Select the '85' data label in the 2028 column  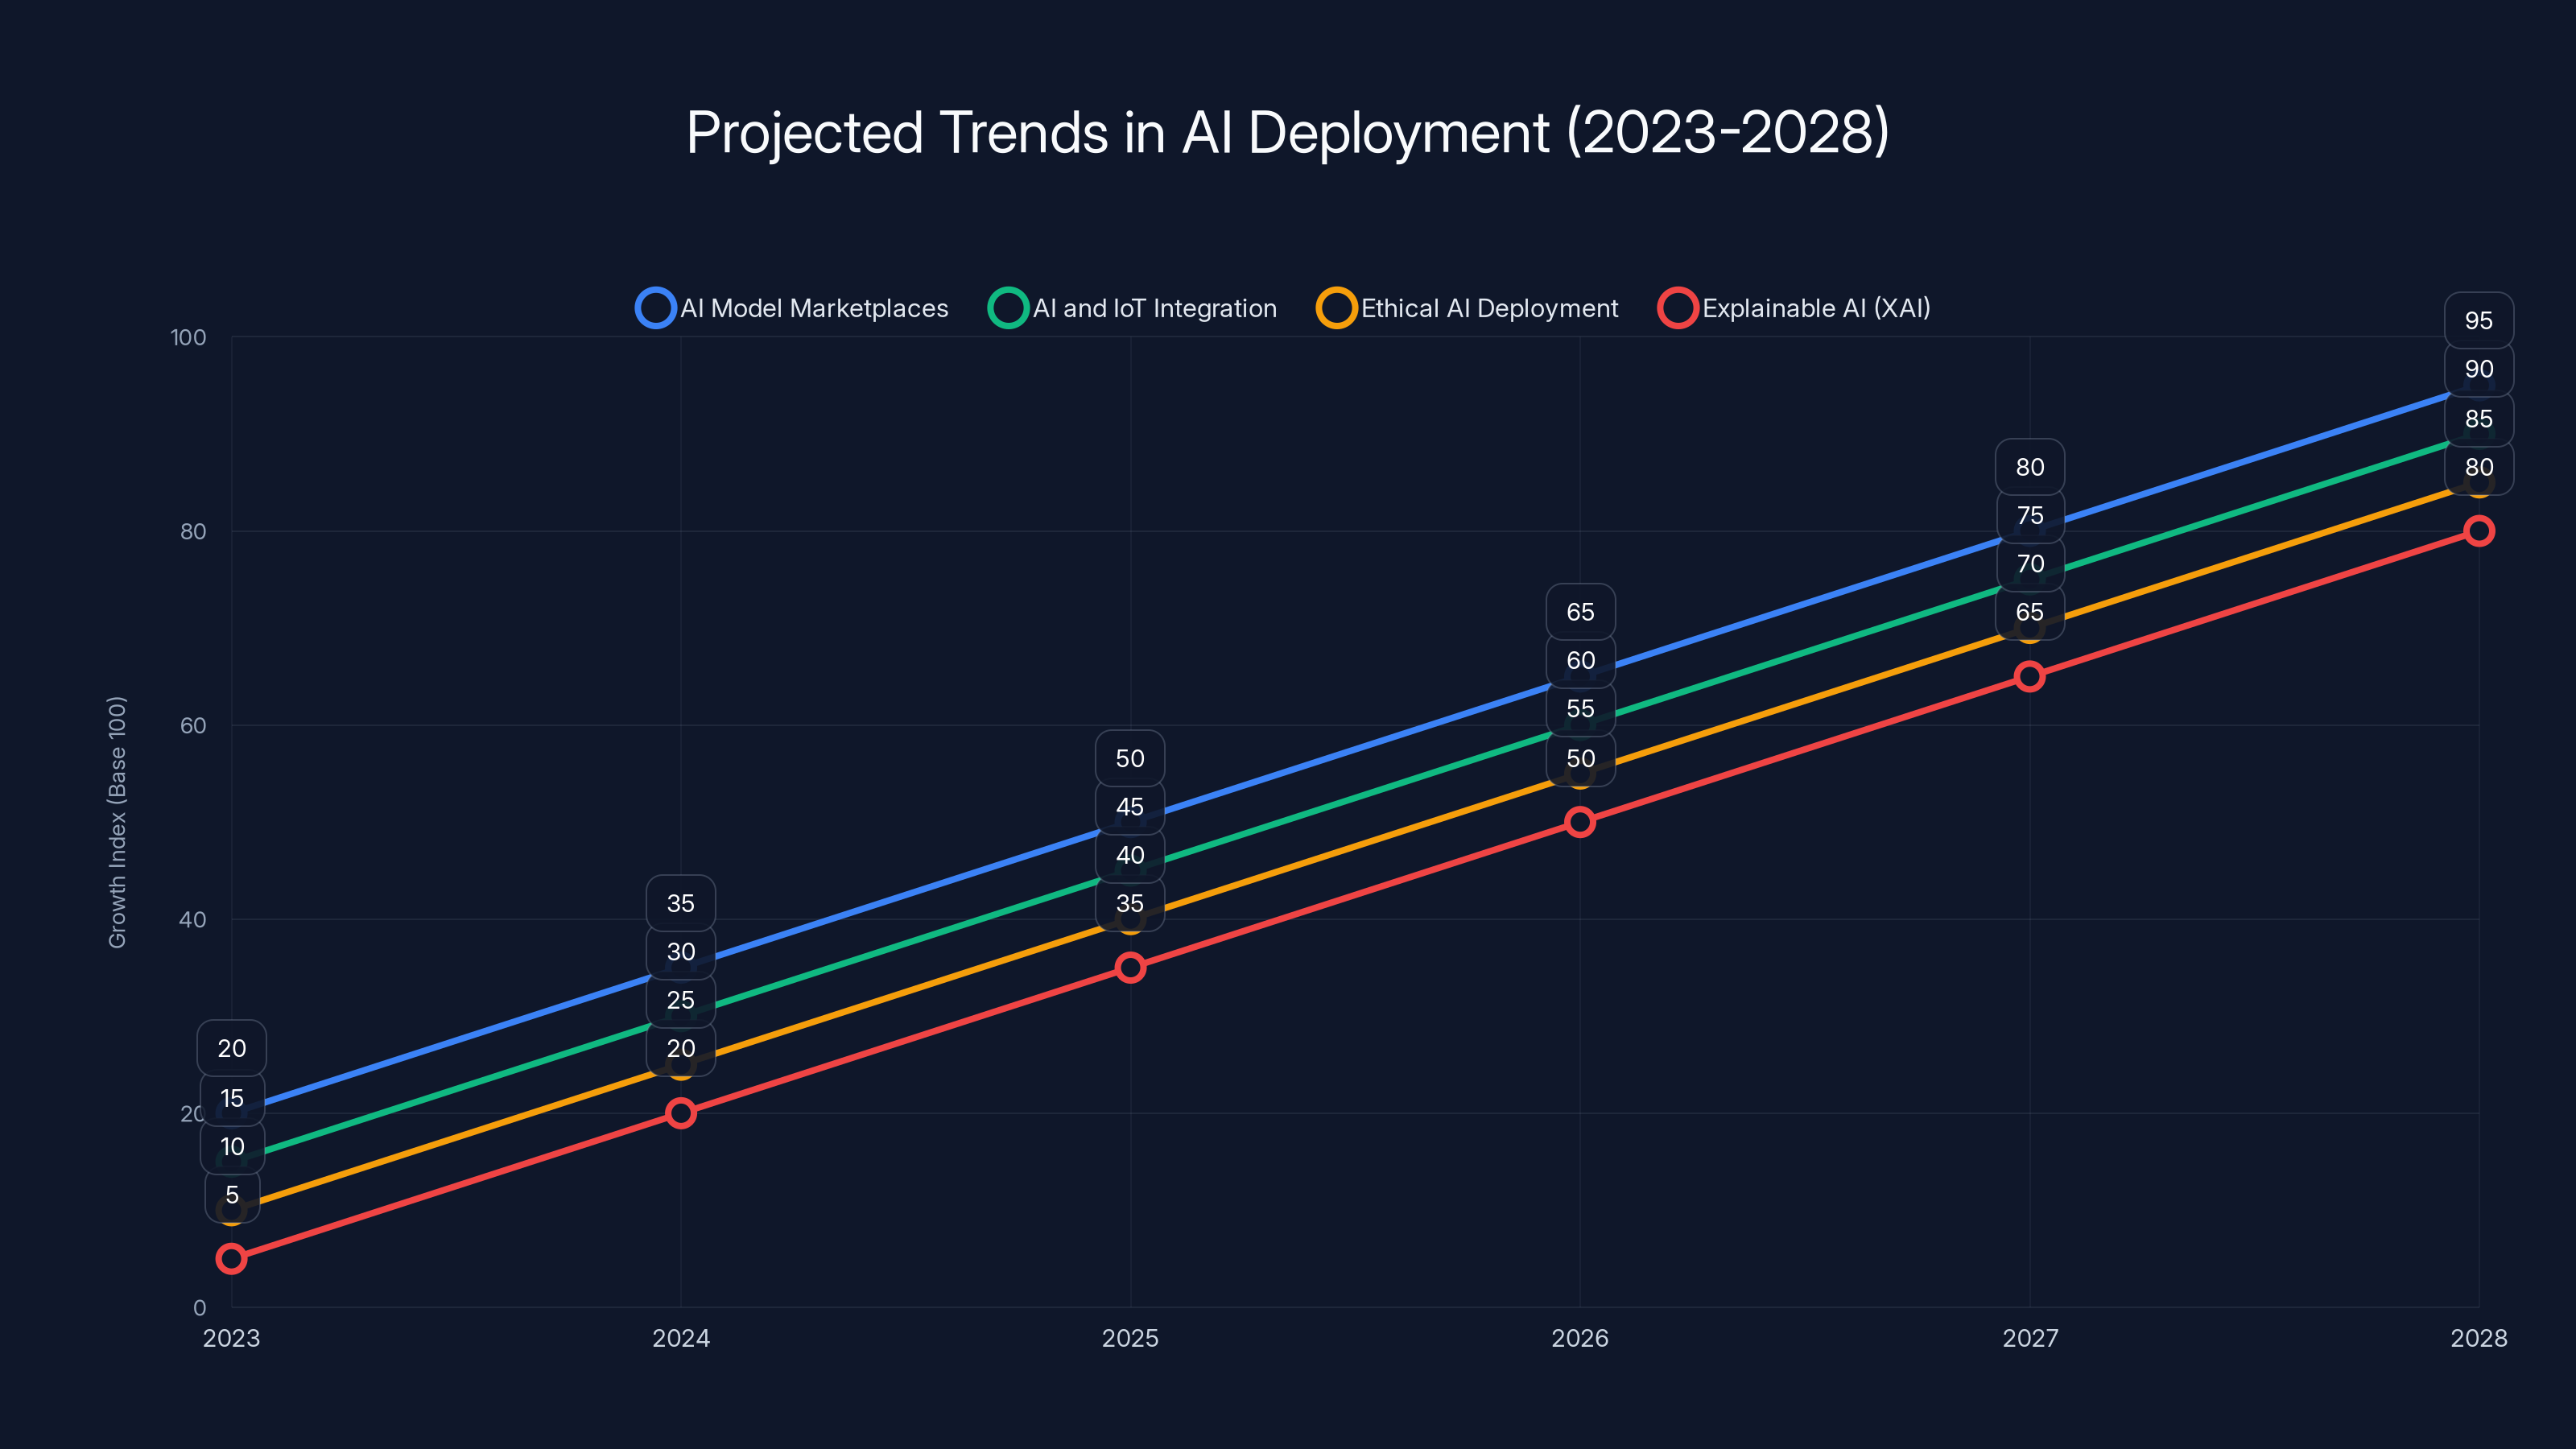pos(2479,419)
